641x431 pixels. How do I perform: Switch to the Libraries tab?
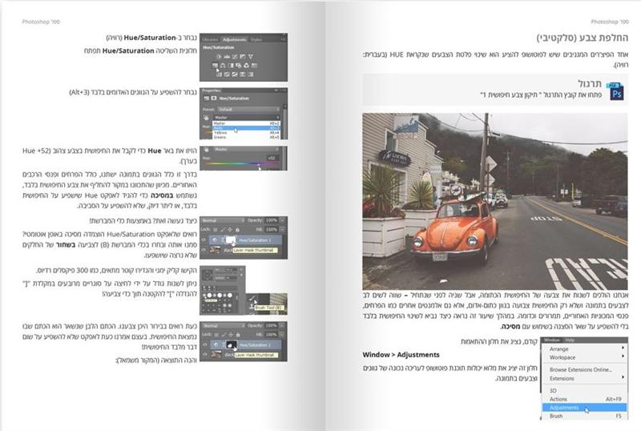pyautogui.click(x=210, y=40)
